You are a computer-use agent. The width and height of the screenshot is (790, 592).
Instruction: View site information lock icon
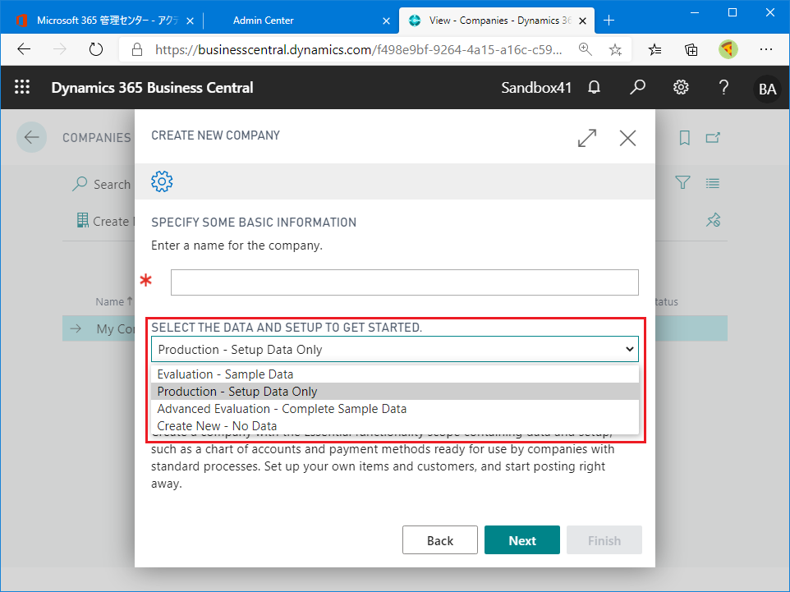click(137, 49)
